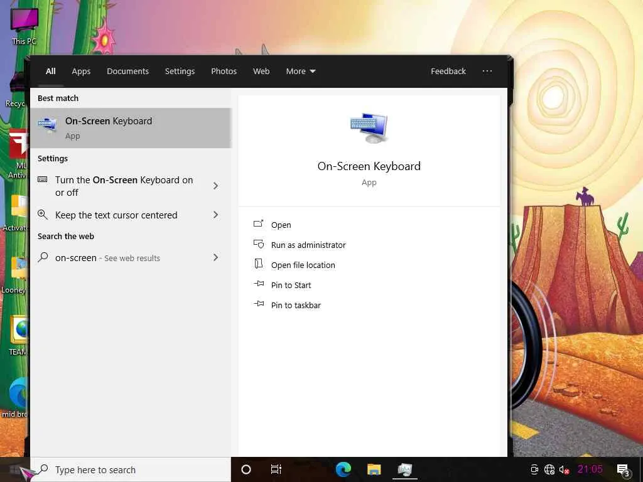The width and height of the screenshot is (643, 482).
Task: Expand the More filter dropdown
Action: pos(301,72)
